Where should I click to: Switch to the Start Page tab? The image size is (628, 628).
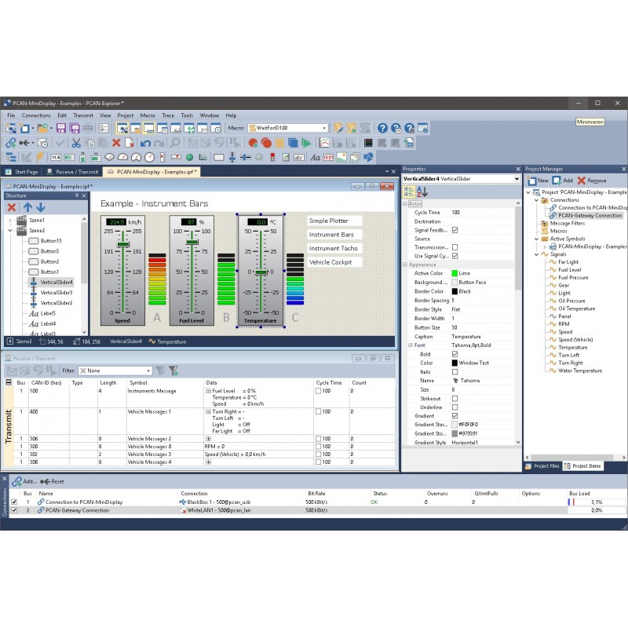coord(22,172)
